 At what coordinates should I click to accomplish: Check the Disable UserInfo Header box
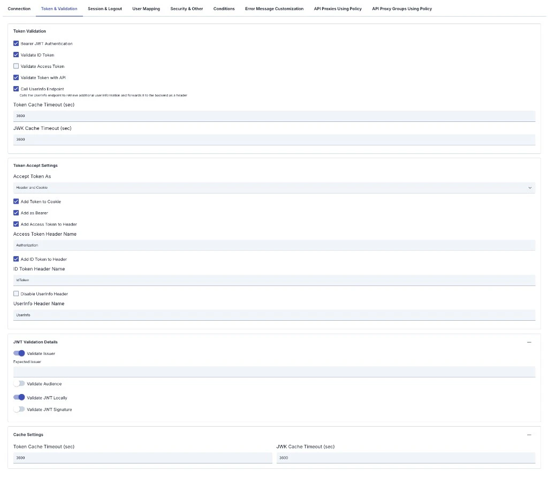(16, 293)
